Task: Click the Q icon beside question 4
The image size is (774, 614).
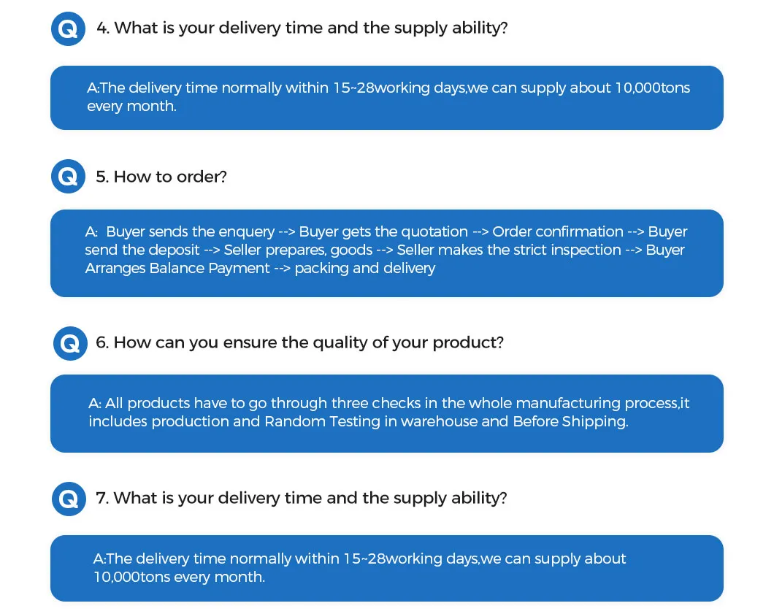Action: tap(69, 29)
